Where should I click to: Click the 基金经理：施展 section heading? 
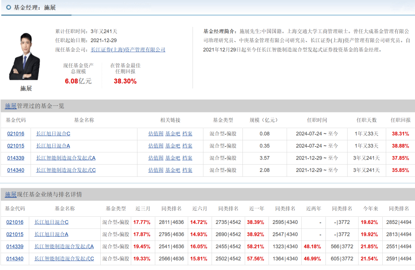[x=35, y=7]
